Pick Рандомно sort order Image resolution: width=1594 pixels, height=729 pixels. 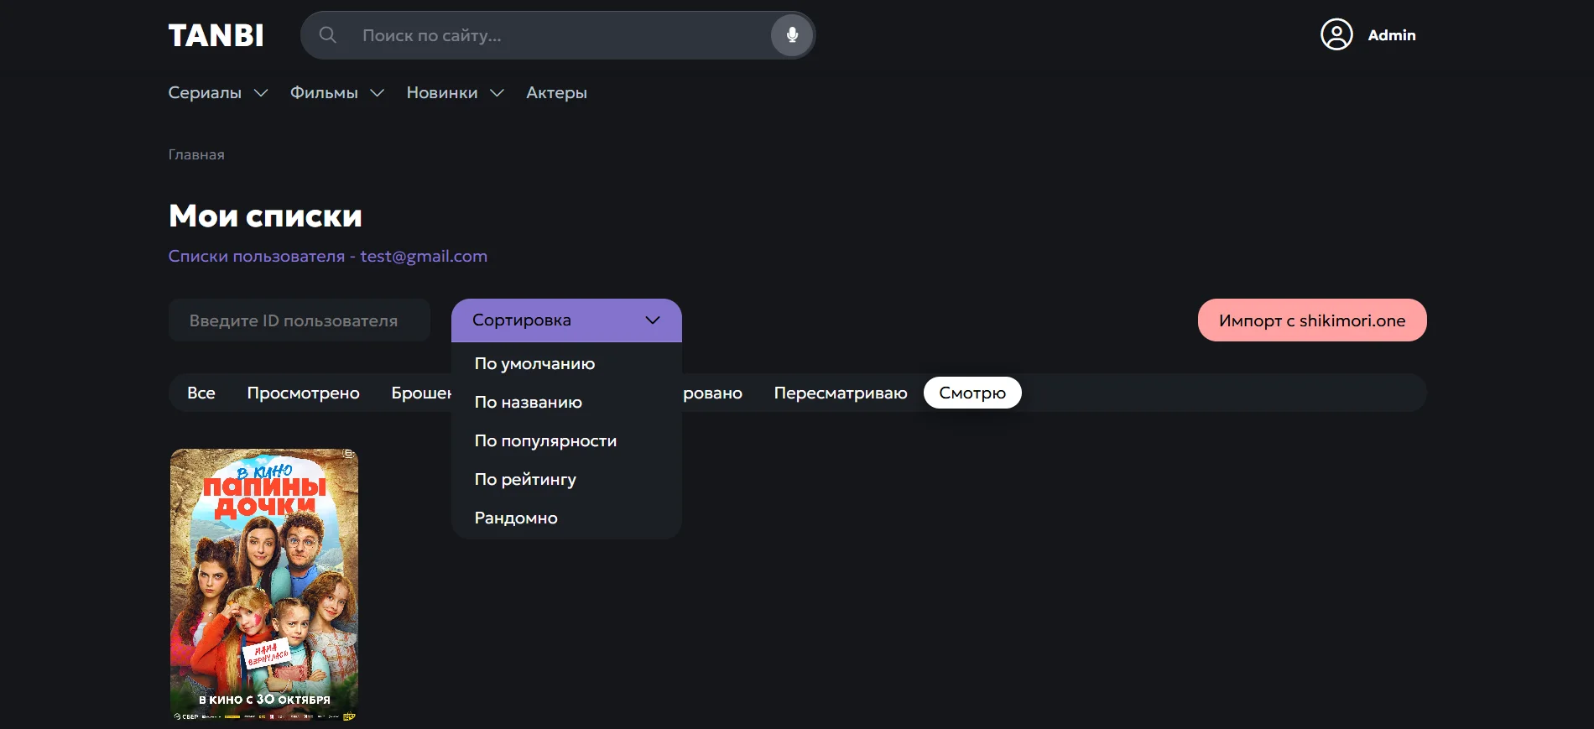(x=516, y=518)
